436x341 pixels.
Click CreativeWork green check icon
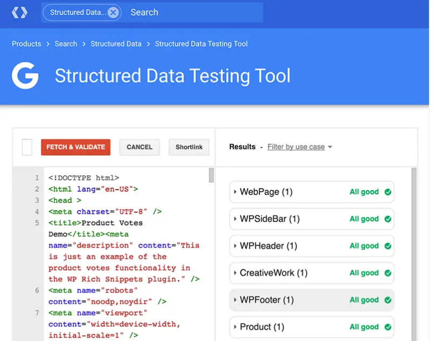(x=388, y=273)
